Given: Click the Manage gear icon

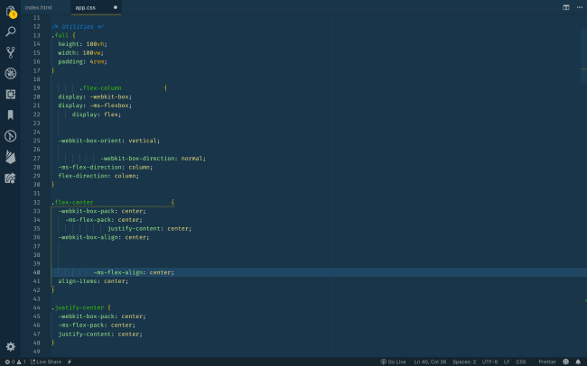Looking at the screenshot, I should click(11, 346).
